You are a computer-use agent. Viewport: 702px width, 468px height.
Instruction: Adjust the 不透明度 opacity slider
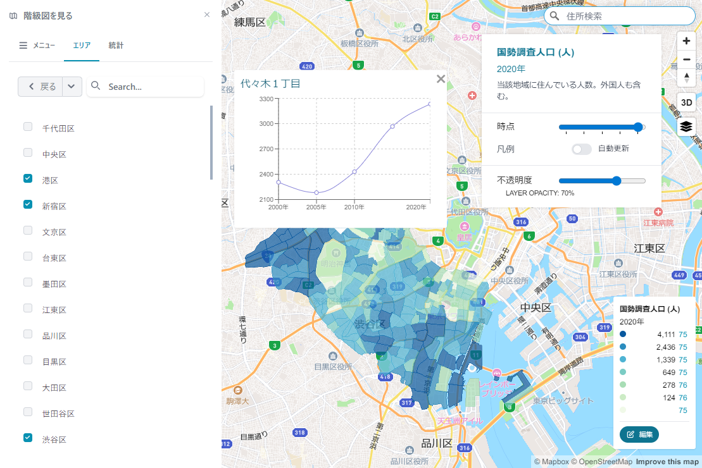point(602,181)
